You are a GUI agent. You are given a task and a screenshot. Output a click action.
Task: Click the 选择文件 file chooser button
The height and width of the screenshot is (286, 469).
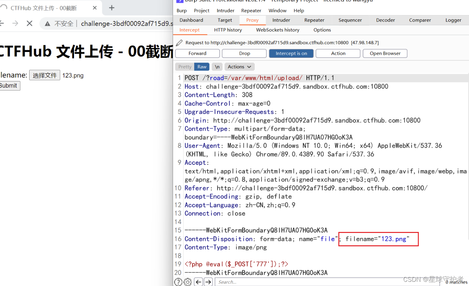tap(45, 75)
